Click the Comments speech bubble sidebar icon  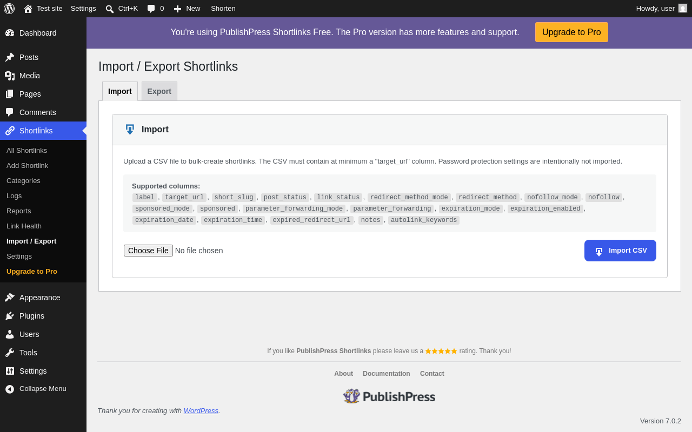pyautogui.click(x=10, y=112)
